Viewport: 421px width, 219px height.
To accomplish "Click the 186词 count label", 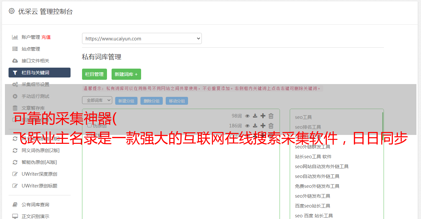I will pyautogui.click(x=235, y=126).
